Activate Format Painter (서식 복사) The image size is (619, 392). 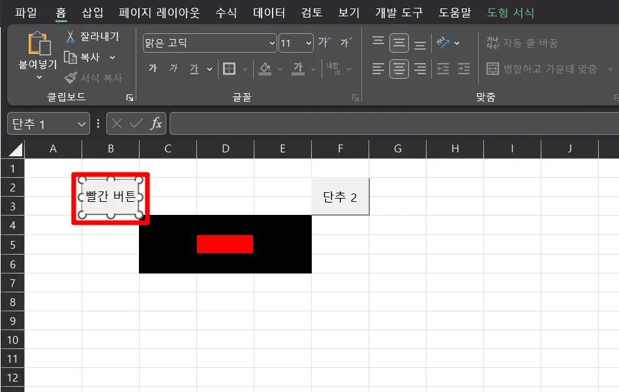tap(71, 78)
